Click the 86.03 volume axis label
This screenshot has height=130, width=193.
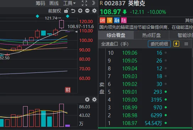84,107
